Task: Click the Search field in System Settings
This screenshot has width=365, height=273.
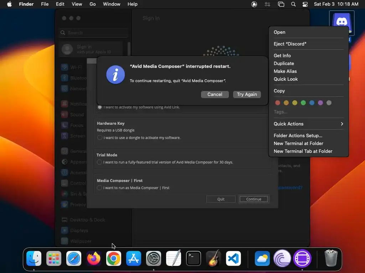Action: 93,33
